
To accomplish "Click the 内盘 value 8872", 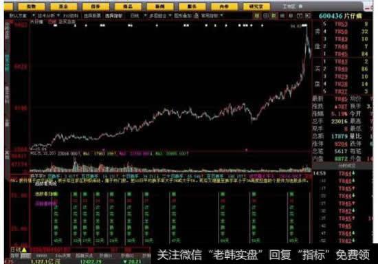I will pos(341,159).
